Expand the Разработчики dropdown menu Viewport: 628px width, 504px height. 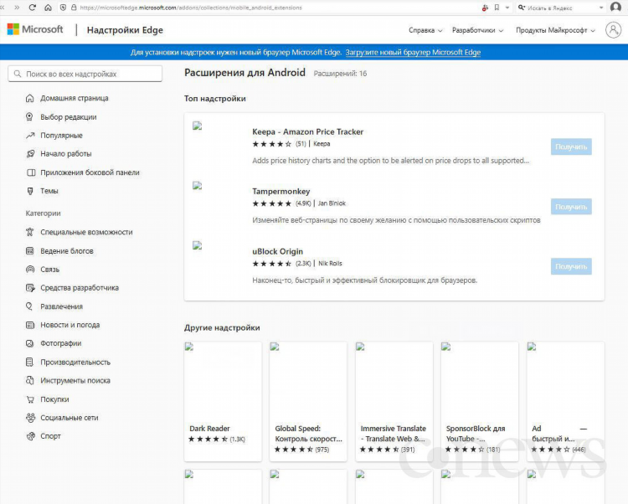[x=477, y=30]
